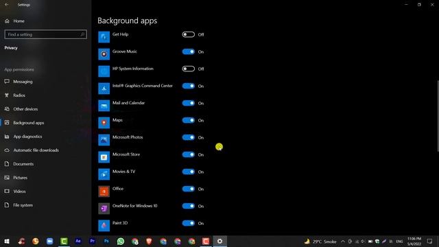This screenshot has width=439, height=247.
Task: Click the Find a setting search box
Action: tap(46, 34)
